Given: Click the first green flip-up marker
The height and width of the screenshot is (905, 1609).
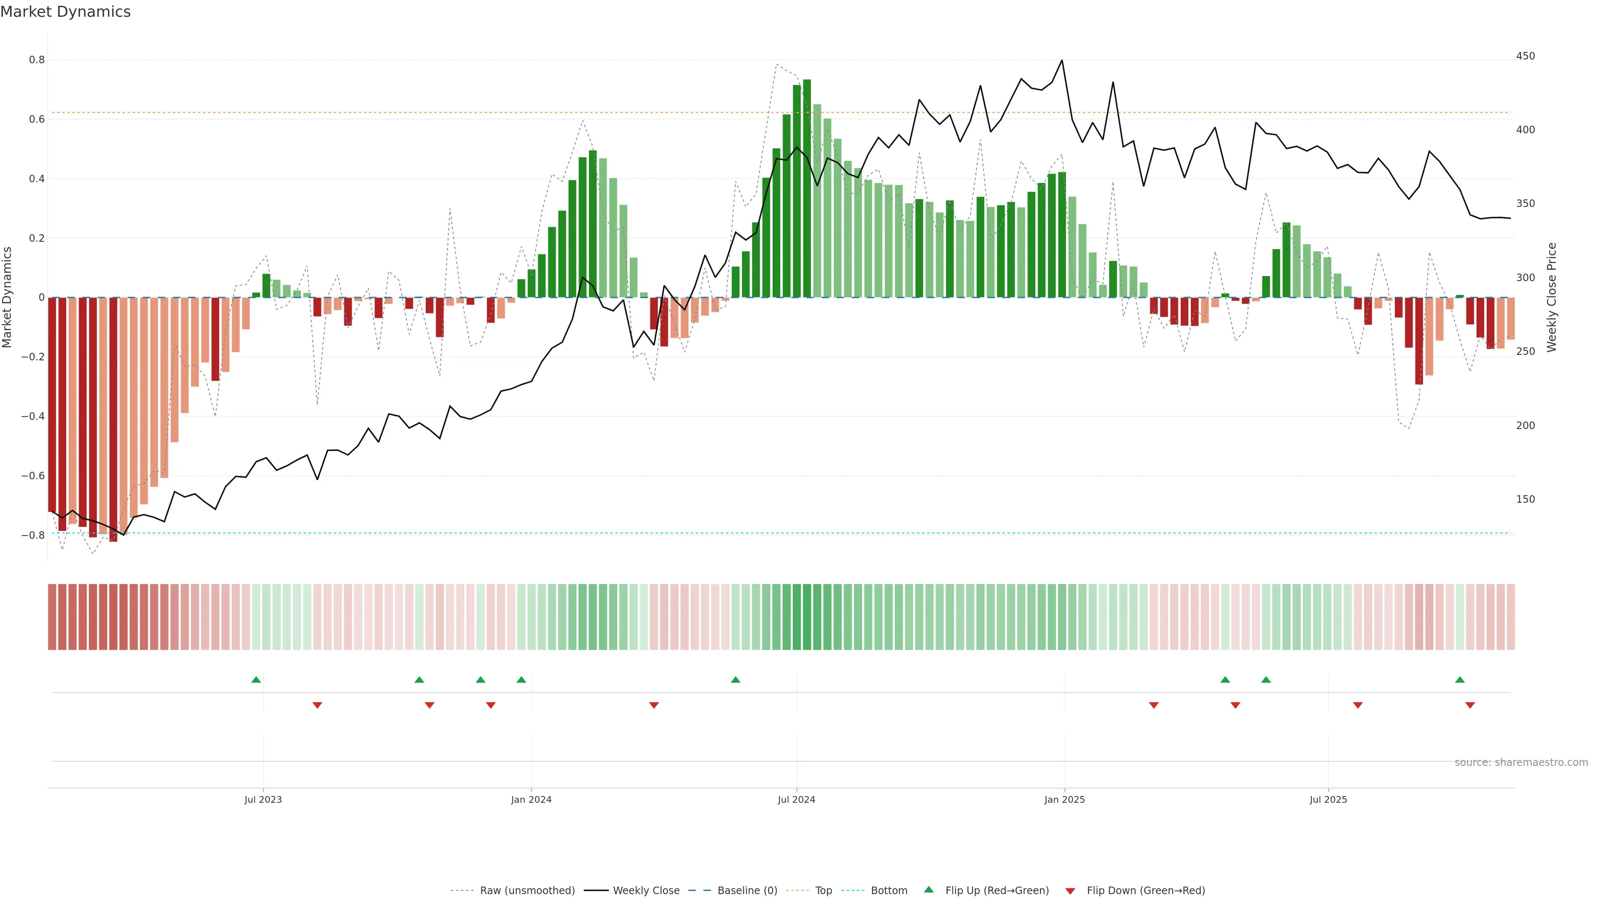Looking at the screenshot, I should (x=256, y=680).
